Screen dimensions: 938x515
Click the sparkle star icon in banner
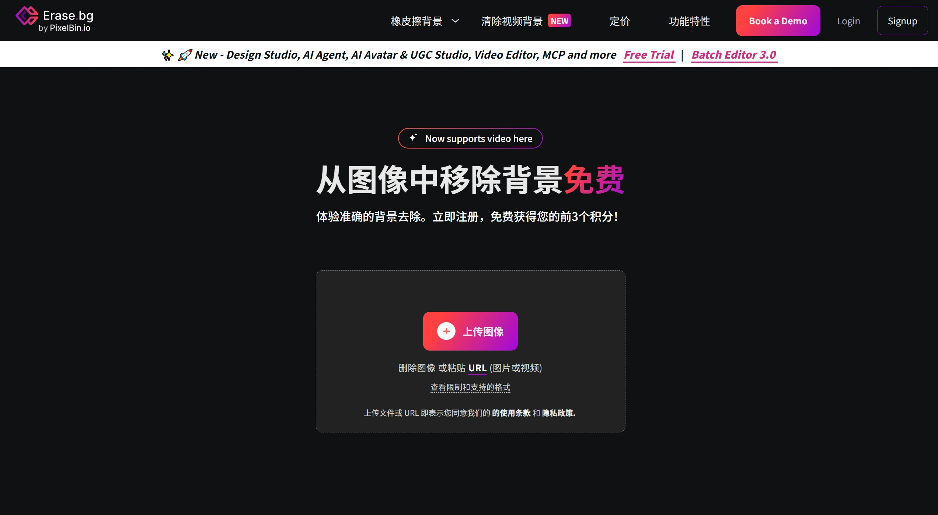(168, 55)
